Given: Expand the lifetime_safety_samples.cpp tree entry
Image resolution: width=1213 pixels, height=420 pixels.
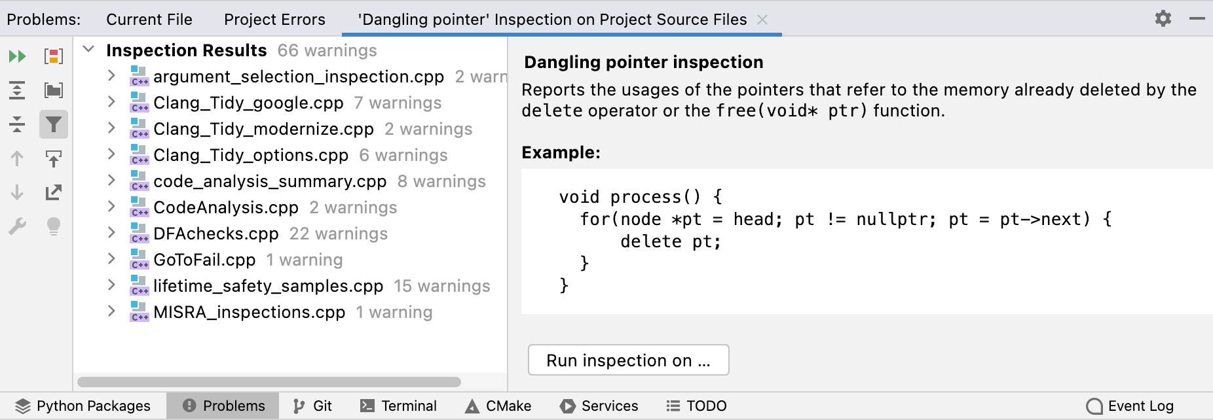Looking at the screenshot, I should click(x=110, y=286).
